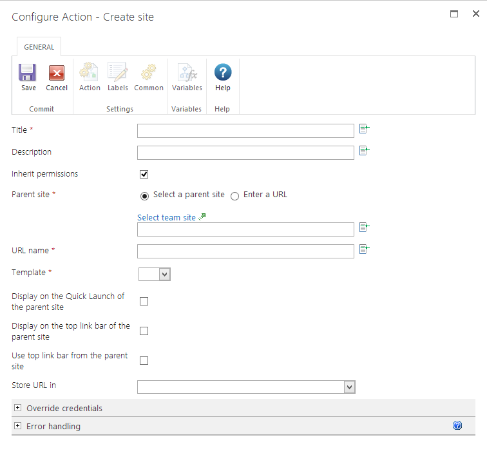Viewport: 487px width, 455px height.
Task: Click insert reference icon beside Title field
Action: (x=364, y=130)
